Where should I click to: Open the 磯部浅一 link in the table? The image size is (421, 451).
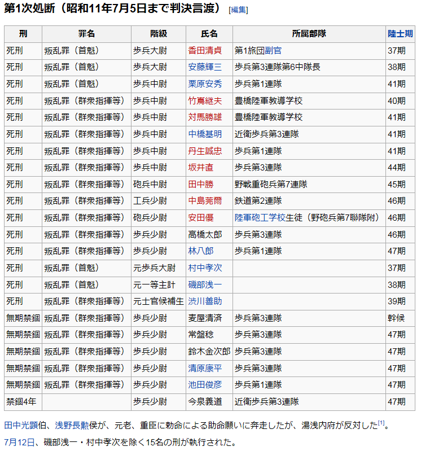click(x=205, y=285)
